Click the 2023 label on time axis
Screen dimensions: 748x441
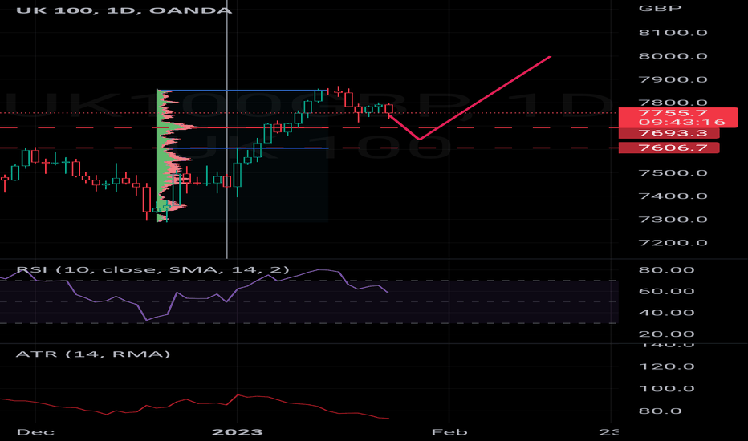(237, 432)
